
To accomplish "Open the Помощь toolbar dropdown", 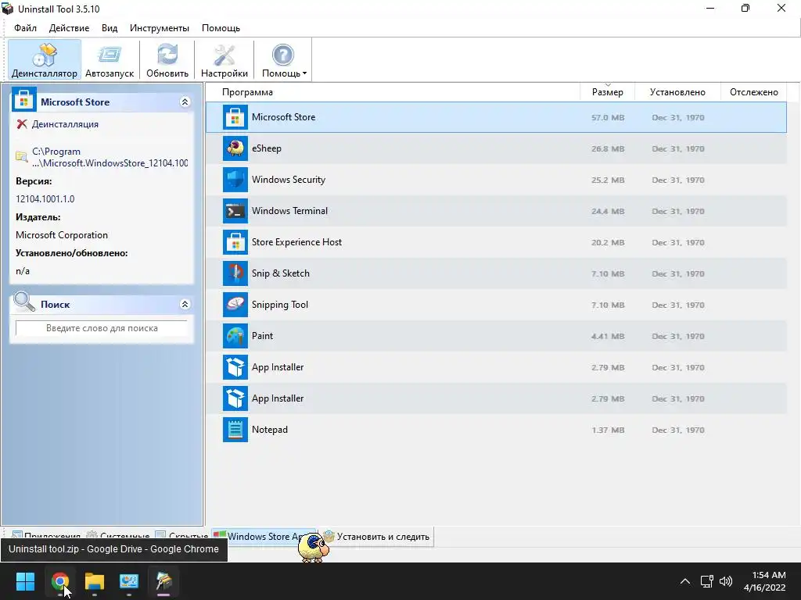I will [284, 60].
